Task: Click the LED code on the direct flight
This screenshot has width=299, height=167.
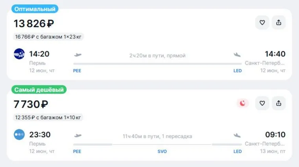Action: 238,71
